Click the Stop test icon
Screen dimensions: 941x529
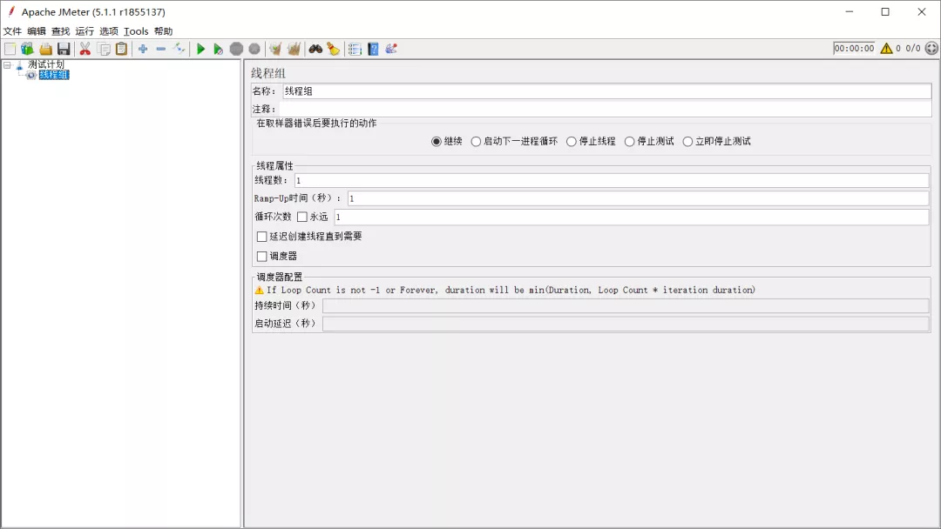click(236, 48)
